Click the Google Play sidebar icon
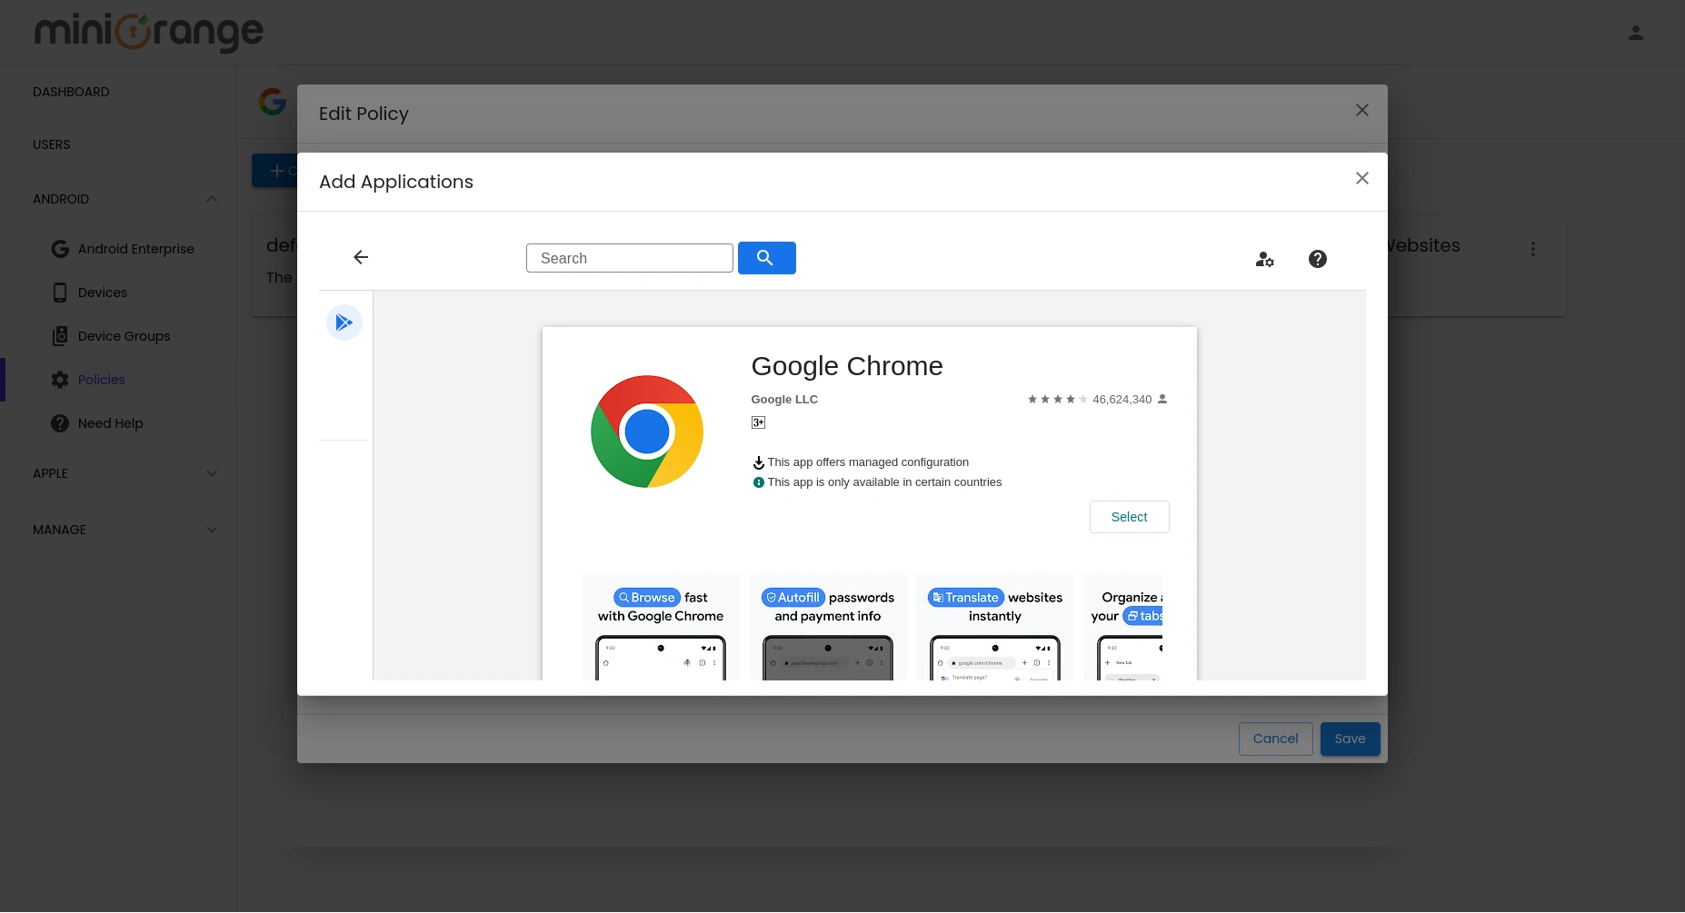1685x913 pixels. coord(344,322)
